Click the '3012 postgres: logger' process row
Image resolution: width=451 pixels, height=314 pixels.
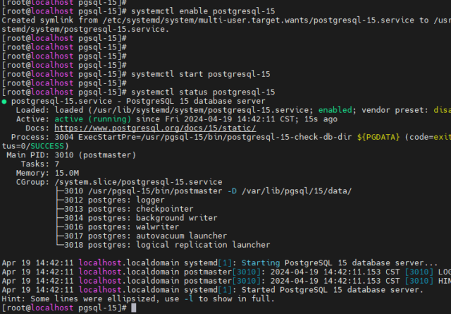pos(111,200)
